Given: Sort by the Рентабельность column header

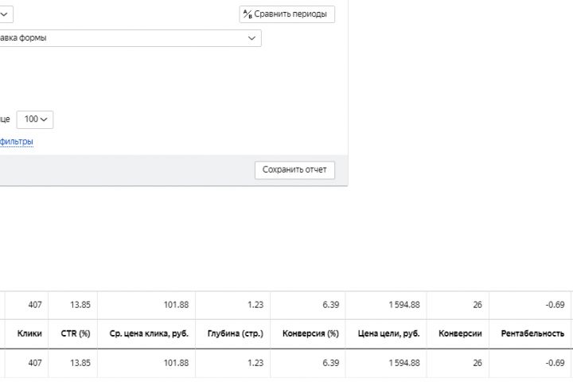Looking at the screenshot, I should [532, 333].
